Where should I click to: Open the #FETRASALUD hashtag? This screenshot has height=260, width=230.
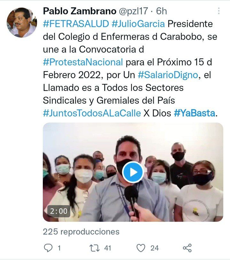tap(76, 24)
